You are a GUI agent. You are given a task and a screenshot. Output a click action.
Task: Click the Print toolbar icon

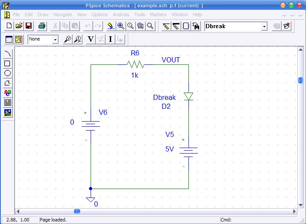point(42,26)
